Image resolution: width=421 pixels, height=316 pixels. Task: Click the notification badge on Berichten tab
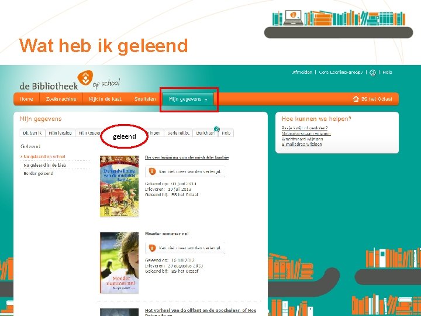pos(216,129)
